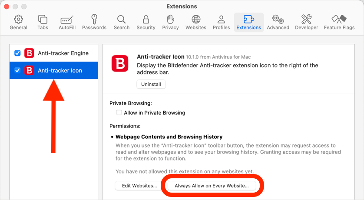Viewport: 364px width, 200px height.
Task: Disable the Anti-tracker Icon extension checkbox
Action: point(17,70)
